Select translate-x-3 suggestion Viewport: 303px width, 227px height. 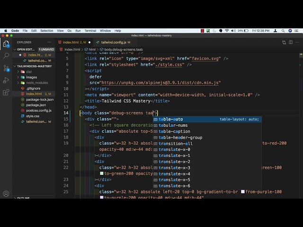(207, 168)
